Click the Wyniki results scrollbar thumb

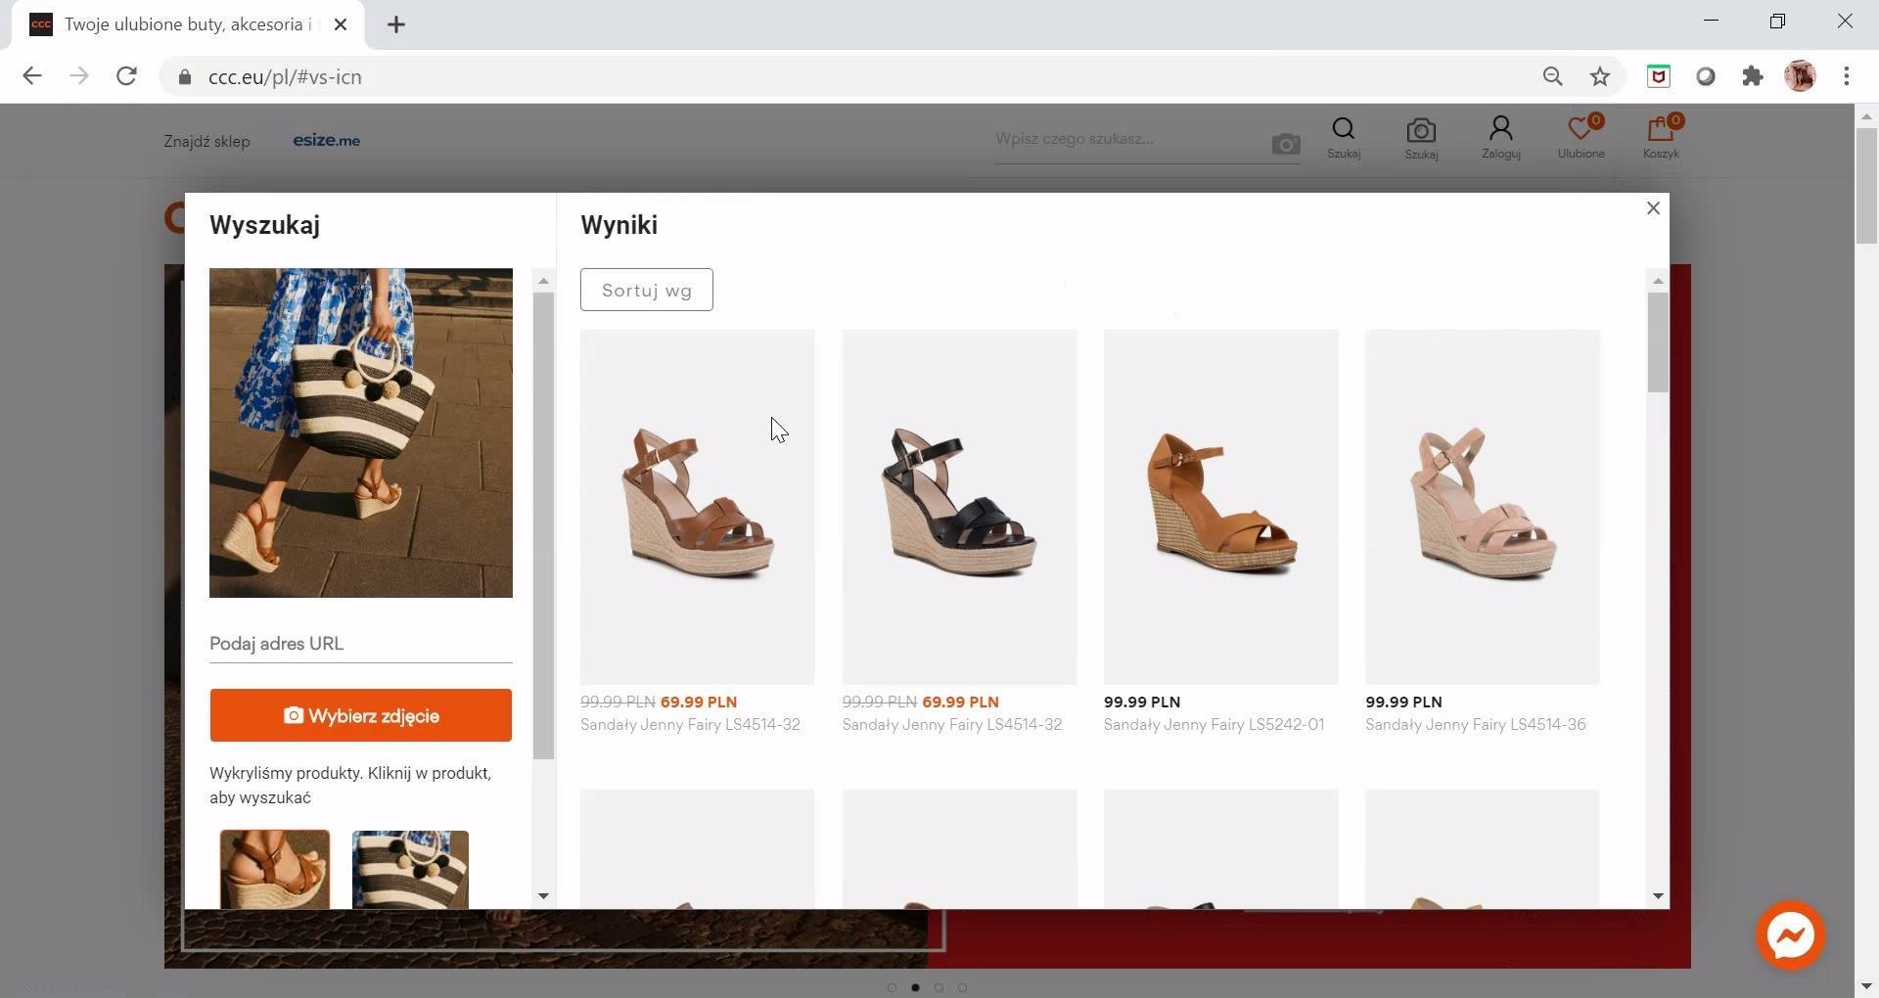click(x=1658, y=342)
